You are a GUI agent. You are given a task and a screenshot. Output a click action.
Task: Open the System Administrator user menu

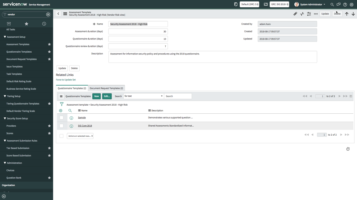tap(310, 4)
